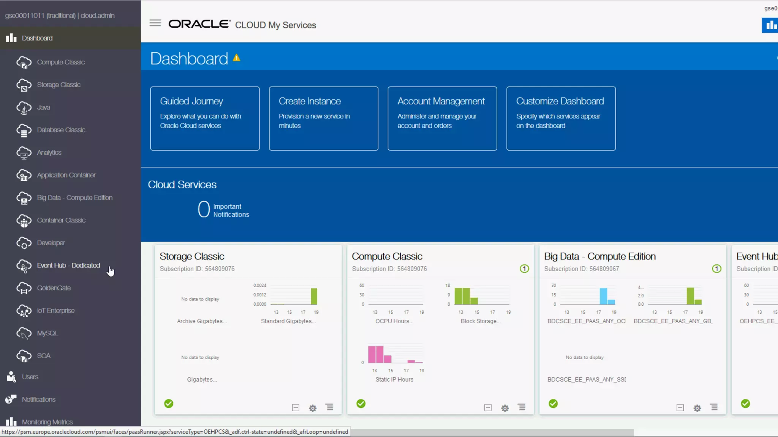Open Compute Classic cloud icon in sidebar
Viewport: 778px width, 437px height.
[x=24, y=63]
